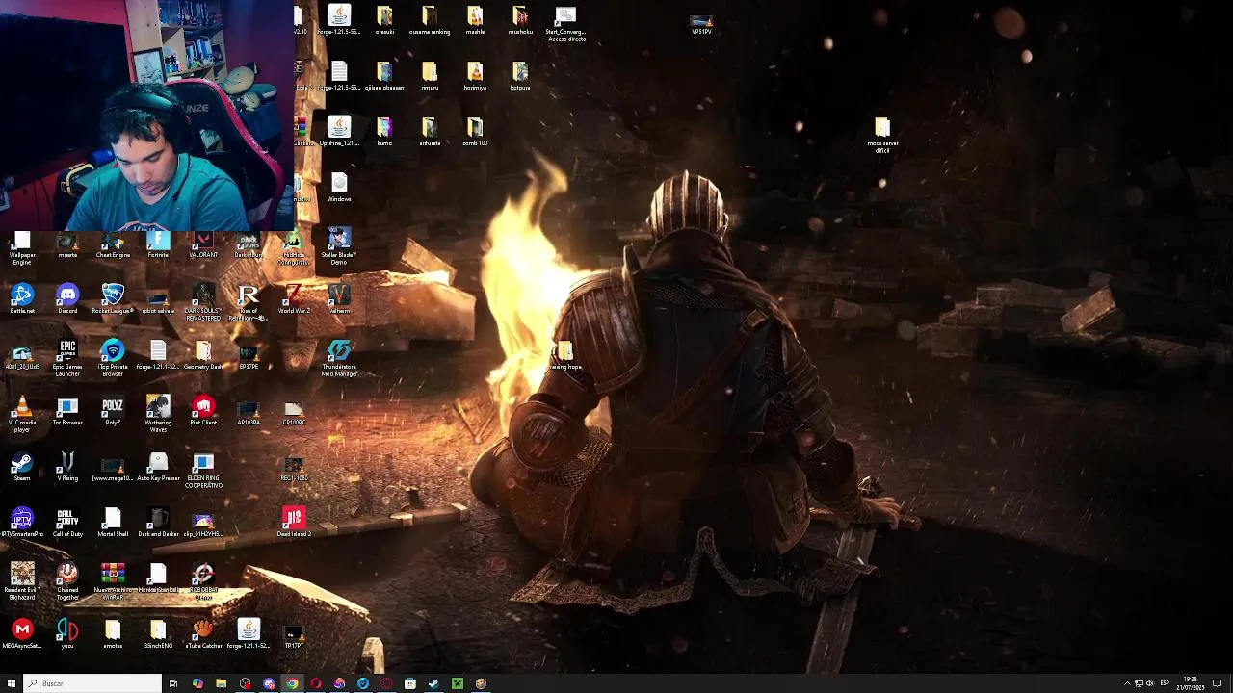Select the VLC media player shortcut

[x=22, y=414]
